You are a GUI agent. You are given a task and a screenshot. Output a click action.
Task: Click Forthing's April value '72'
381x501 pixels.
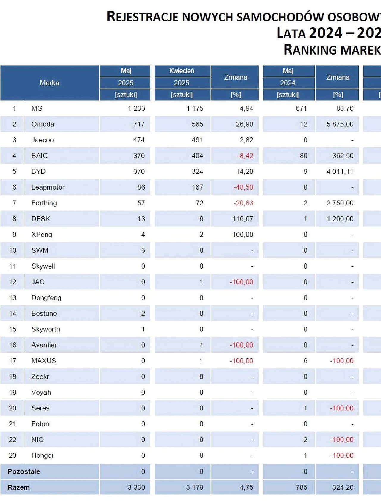click(x=199, y=203)
